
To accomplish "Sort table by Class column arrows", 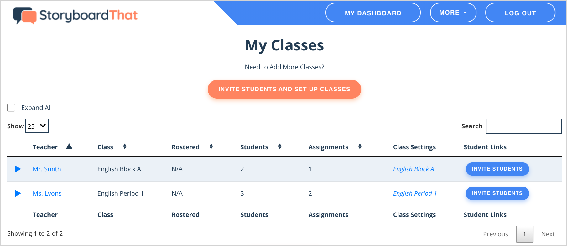I will click(125, 146).
